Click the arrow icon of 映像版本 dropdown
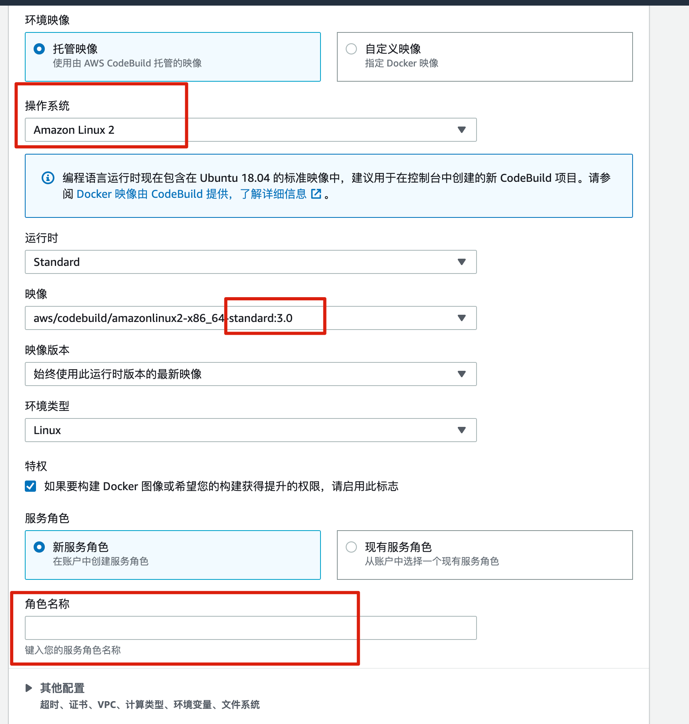This screenshot has height=724, width=689. click(x=462, y=374)
